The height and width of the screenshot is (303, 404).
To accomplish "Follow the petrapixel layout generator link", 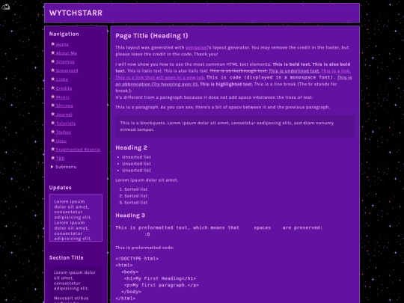I will (x=197, y=48).
